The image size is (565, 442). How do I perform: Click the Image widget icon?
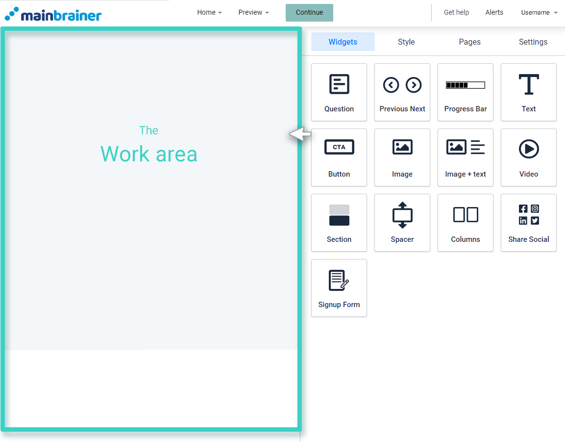coord(402,157)
